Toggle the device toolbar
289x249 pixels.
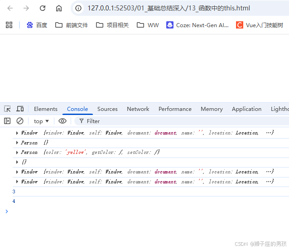click(x=20, y=109)
